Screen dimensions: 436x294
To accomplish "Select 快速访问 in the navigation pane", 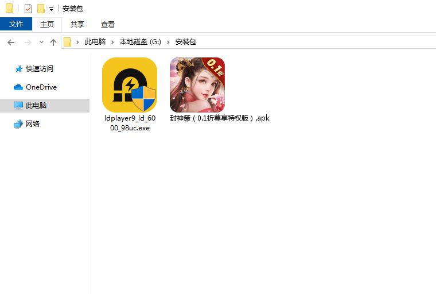I will click(x=39, y=69).
